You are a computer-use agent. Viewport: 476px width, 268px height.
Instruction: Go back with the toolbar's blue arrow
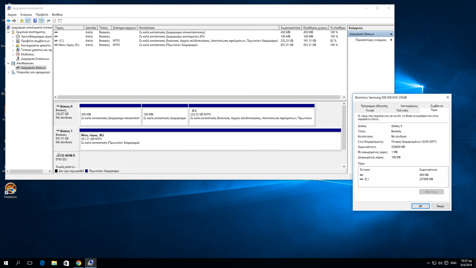point(8,21)
